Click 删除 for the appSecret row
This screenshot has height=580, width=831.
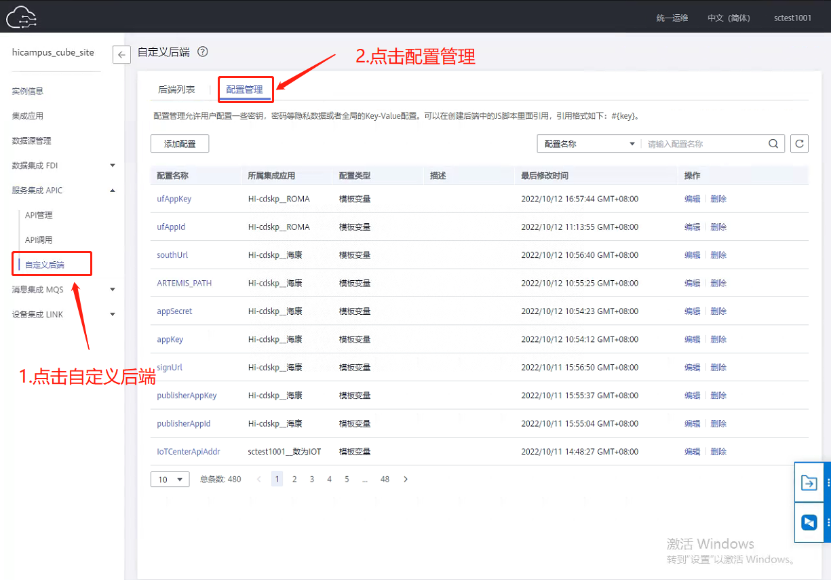(718, 311)
